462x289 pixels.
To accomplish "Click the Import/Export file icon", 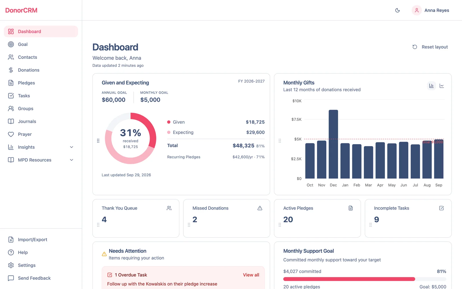I will tap(11, 240).
